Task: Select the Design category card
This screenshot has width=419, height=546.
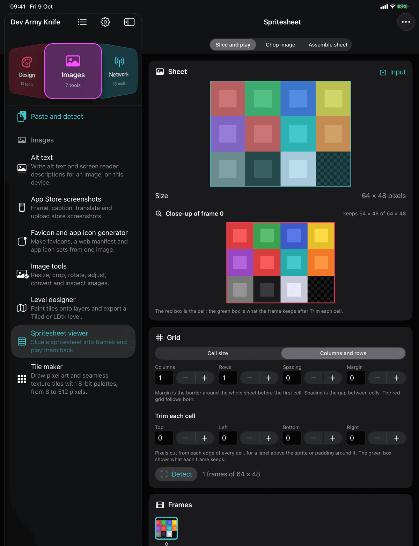Action: (x=27, y=72)
